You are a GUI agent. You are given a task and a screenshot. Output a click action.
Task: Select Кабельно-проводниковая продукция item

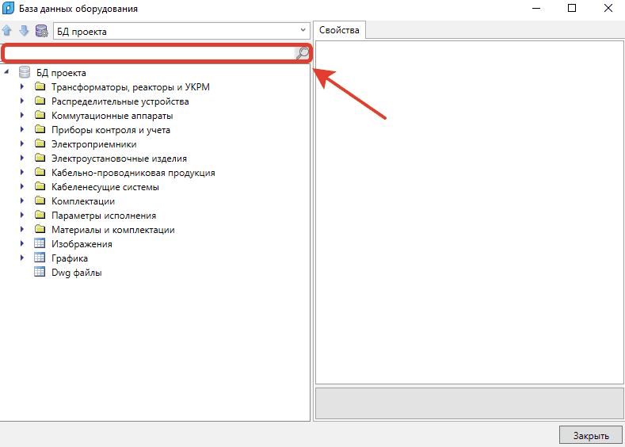click(x=133, y=173)
